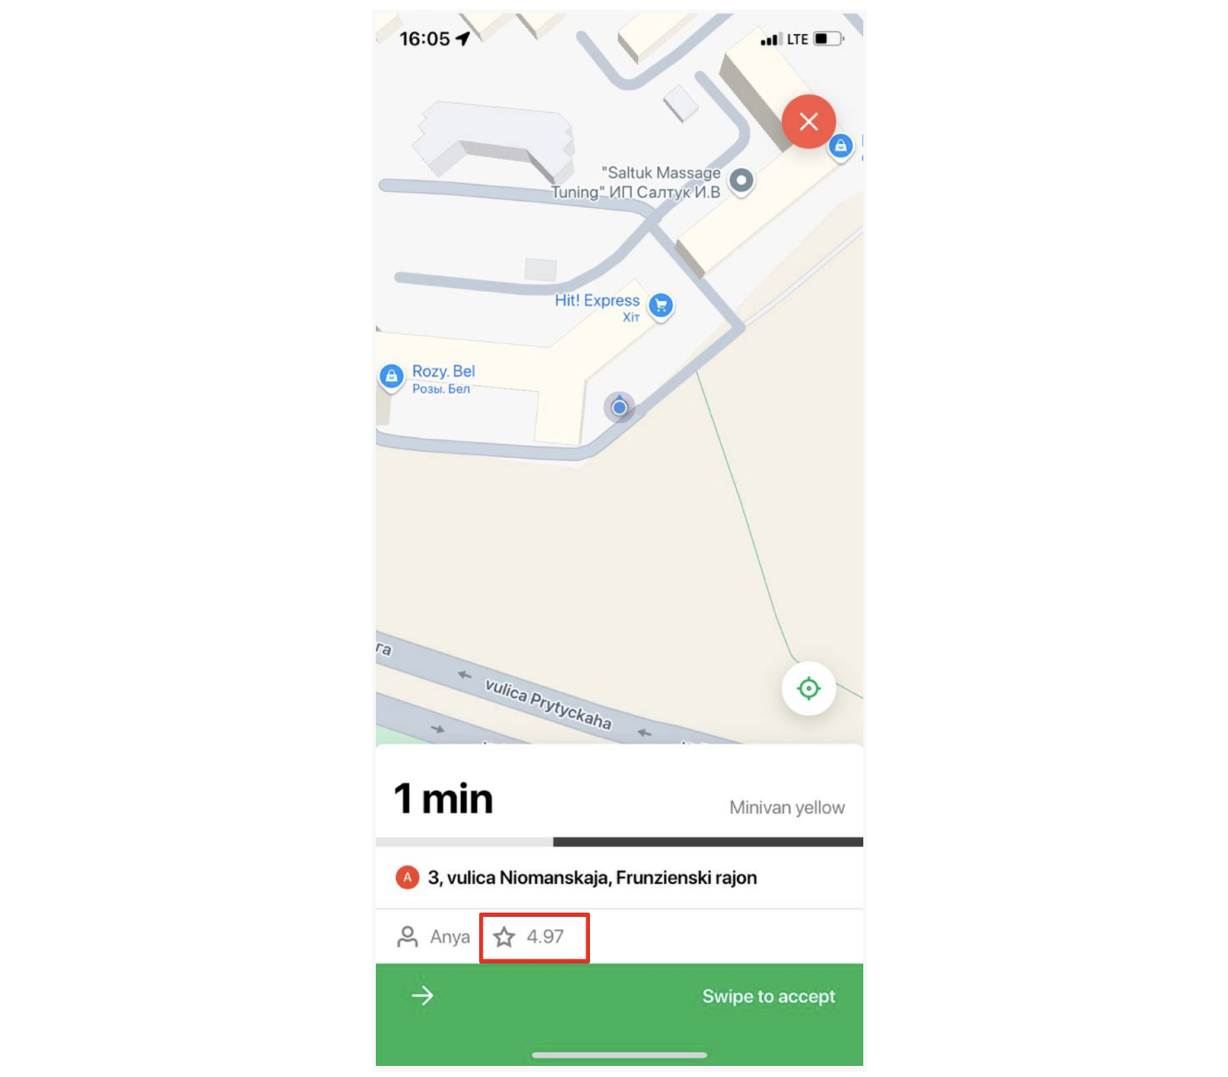
Task: Tap the Swipe to accept label
Action: [x=768, y=997]
